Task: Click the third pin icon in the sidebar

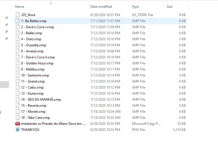Action: click(7, 32)
